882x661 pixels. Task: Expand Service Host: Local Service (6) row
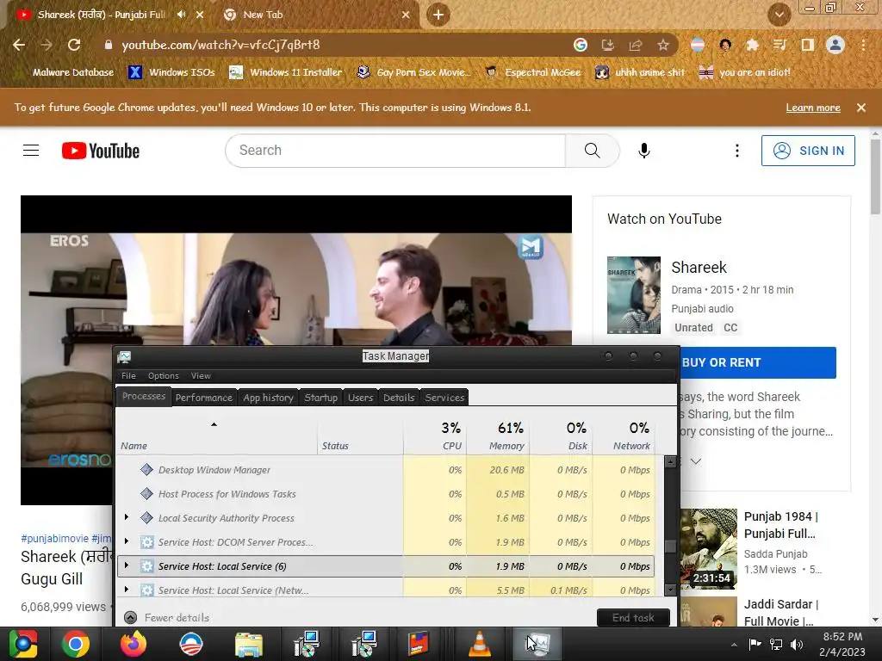[127, 566]
